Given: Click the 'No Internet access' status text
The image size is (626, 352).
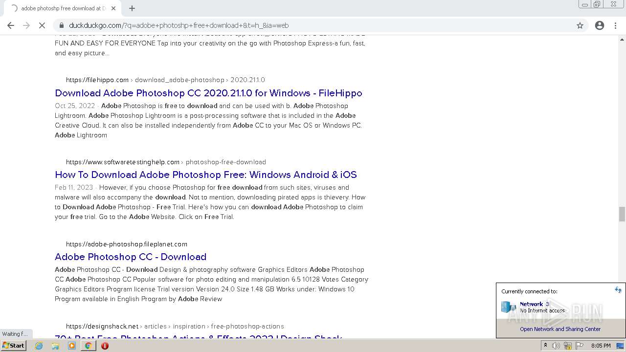Looking at the screenshot, I should coord(542,310).
